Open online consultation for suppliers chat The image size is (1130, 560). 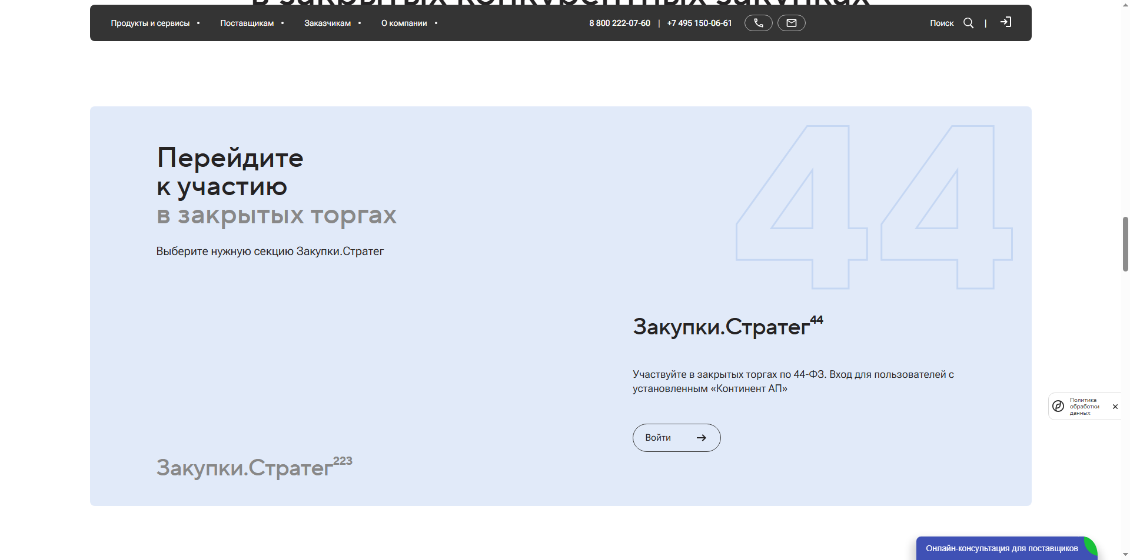point(1006,548)
